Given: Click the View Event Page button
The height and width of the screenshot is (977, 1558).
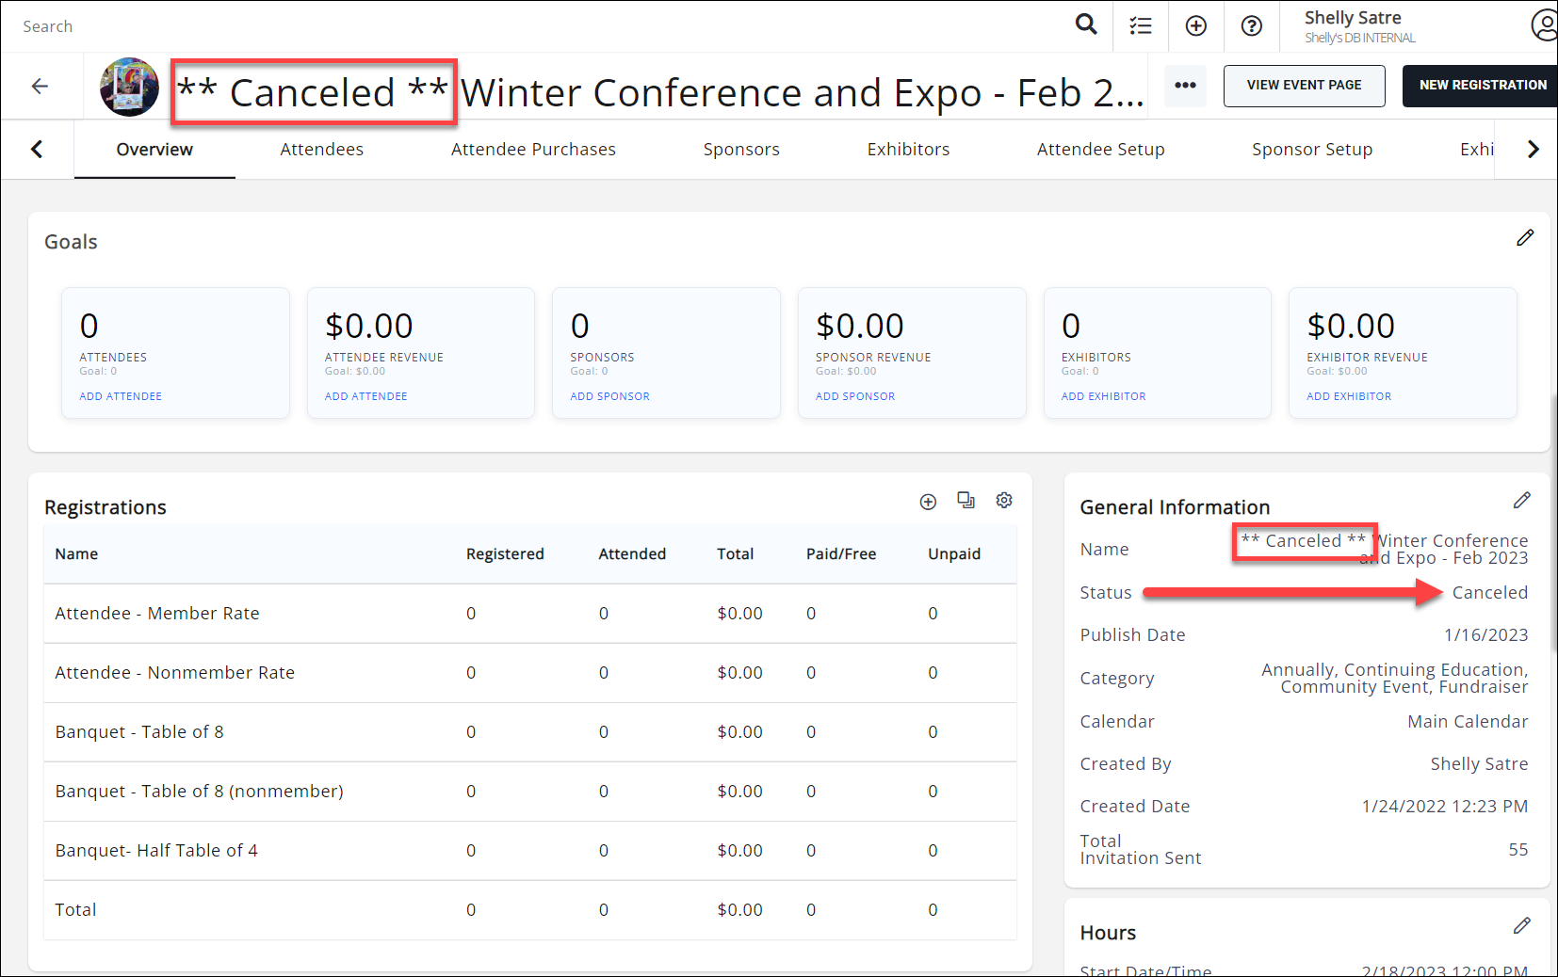Looking at the screenshot, I should tap(1304, 86).
